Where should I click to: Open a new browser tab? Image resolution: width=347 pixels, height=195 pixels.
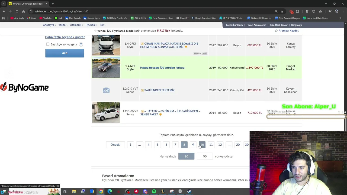point(53,4)
